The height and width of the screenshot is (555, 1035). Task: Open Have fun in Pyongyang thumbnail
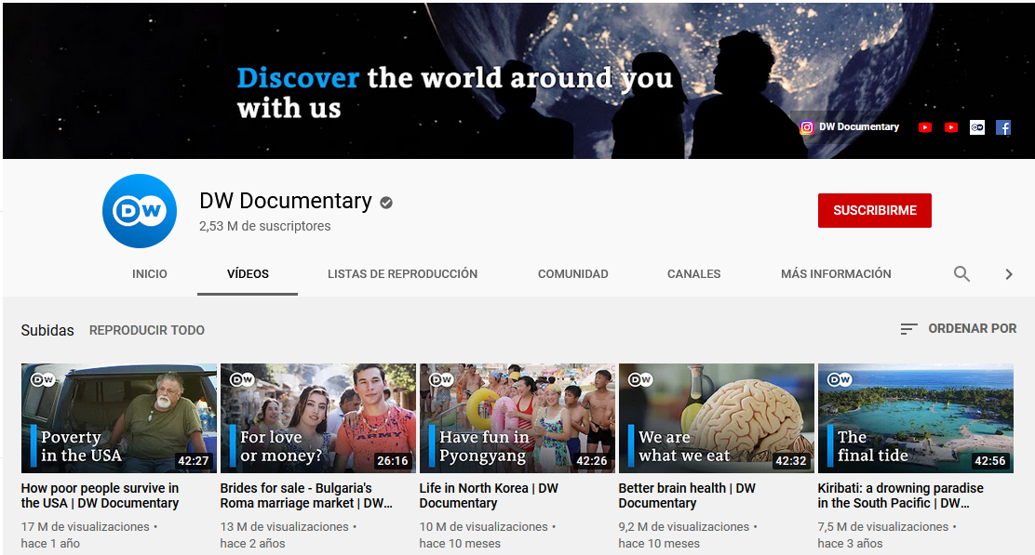point(517,418)
